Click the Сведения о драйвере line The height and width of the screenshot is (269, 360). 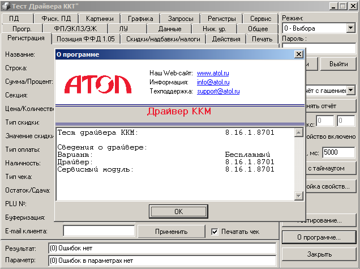point(102,147)
